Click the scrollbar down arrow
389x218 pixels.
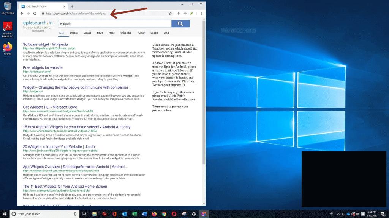(204, 204)
